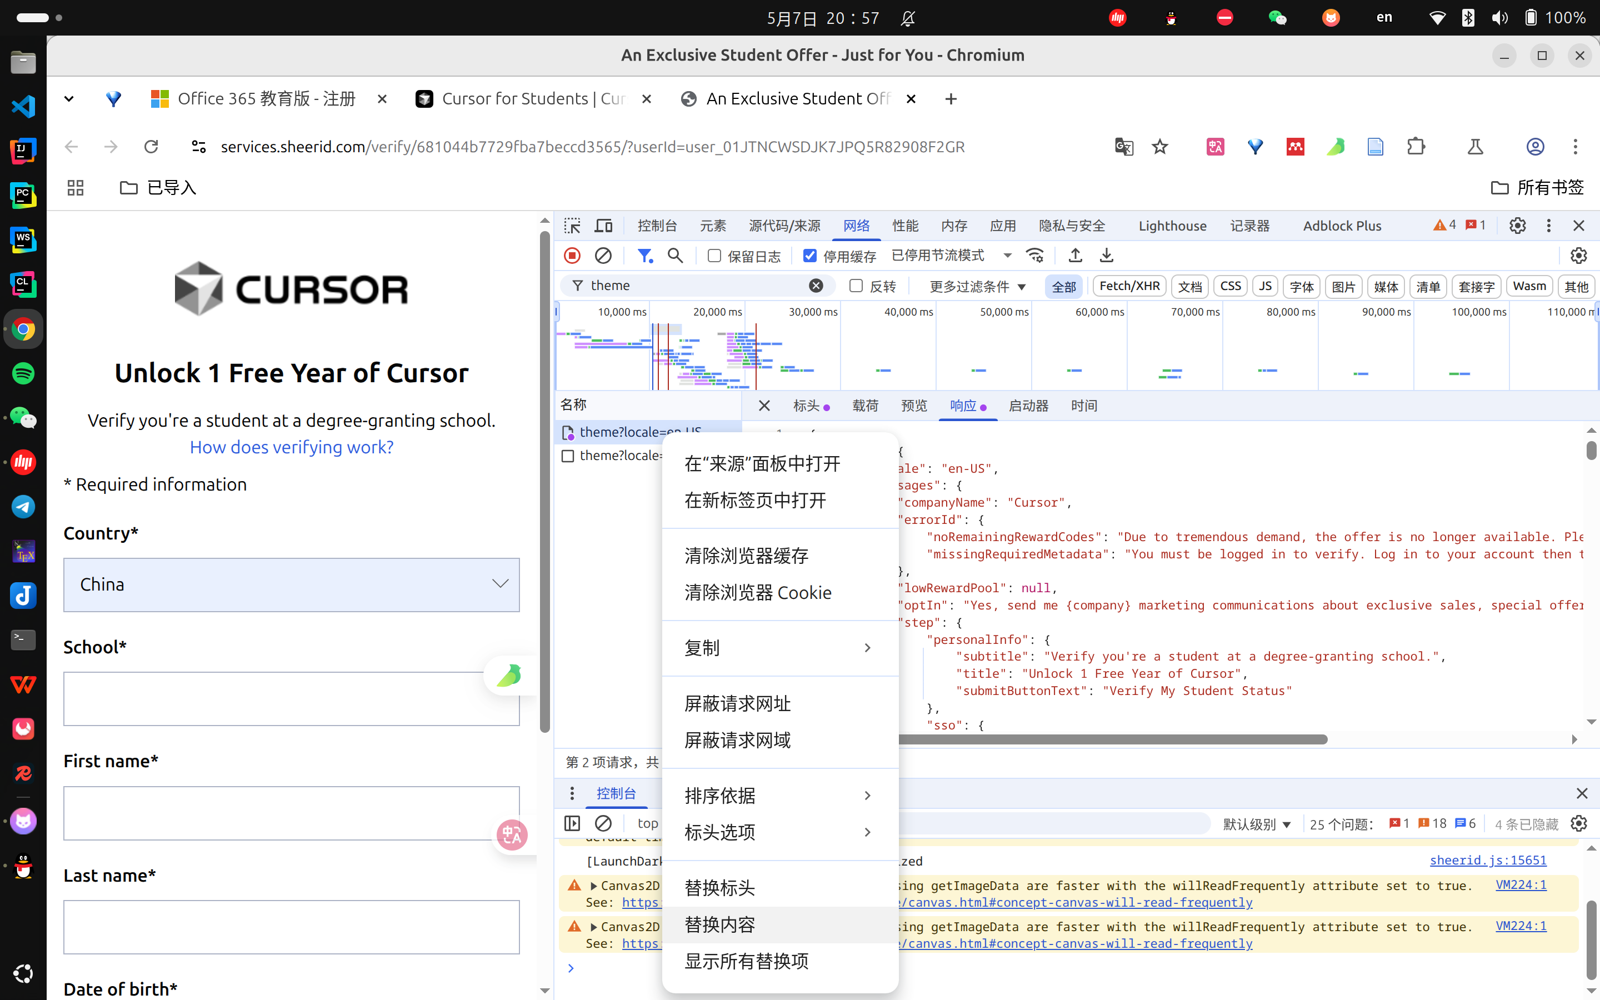
Task: Expand the first Canvas2D warning message
Action: [594, 886]
